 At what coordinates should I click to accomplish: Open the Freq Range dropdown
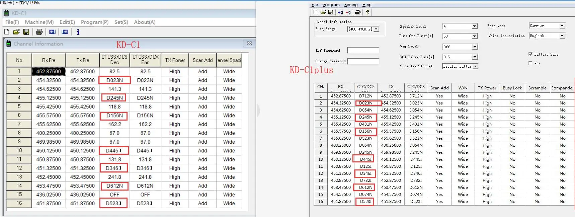click(x=376, y=29)
